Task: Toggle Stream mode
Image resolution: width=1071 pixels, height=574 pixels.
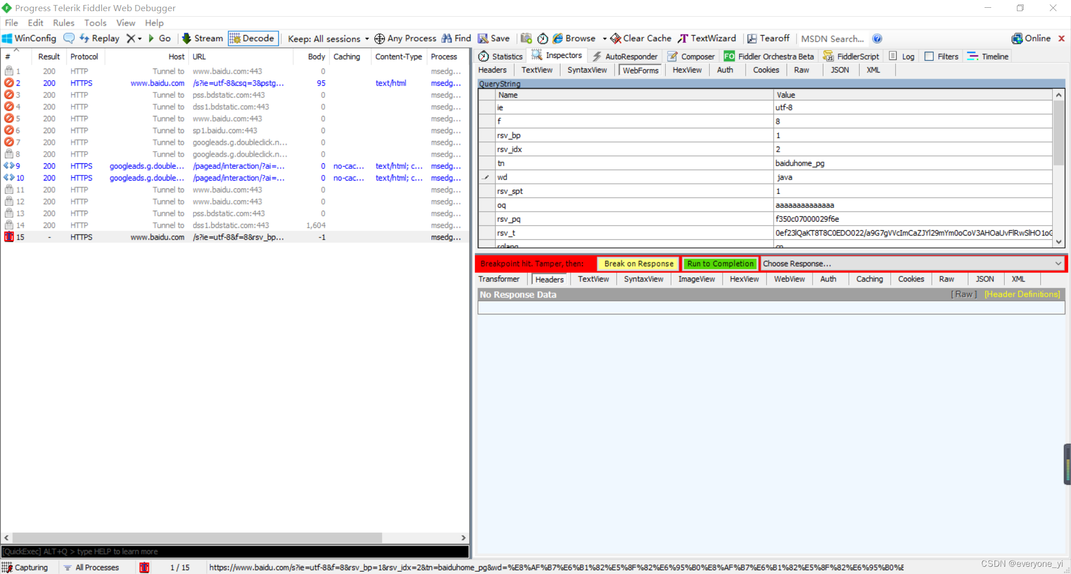Action: point(202,38)
